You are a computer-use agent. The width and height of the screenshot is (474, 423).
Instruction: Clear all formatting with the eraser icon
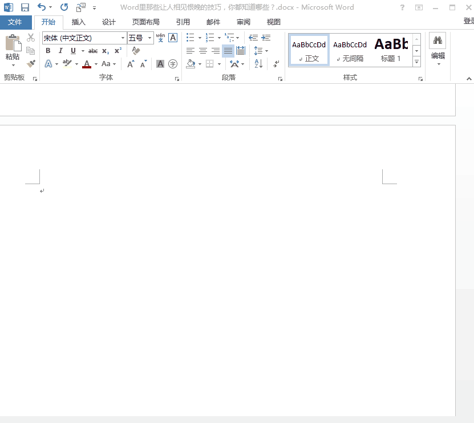(136, 51)
